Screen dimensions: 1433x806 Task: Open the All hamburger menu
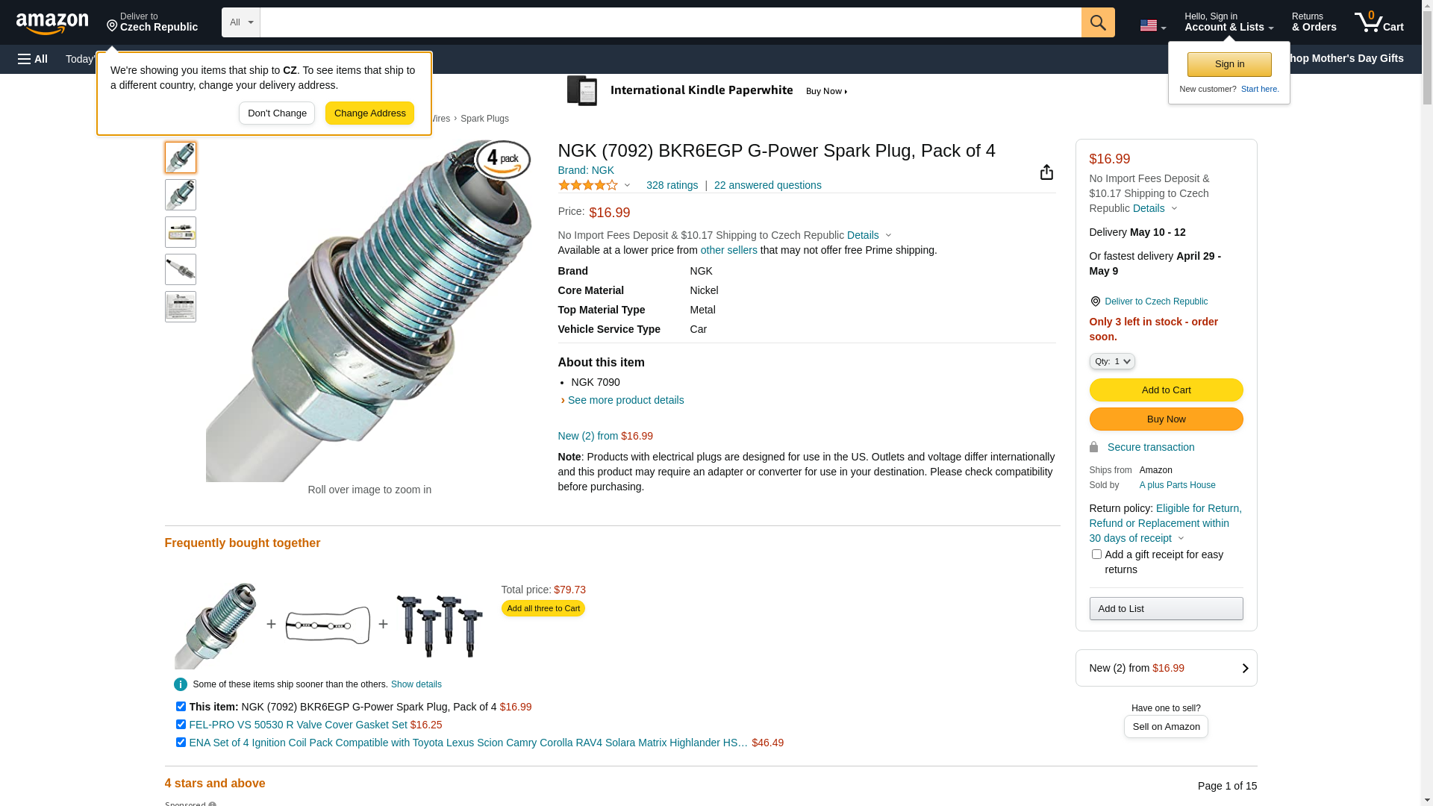(33, 59)
